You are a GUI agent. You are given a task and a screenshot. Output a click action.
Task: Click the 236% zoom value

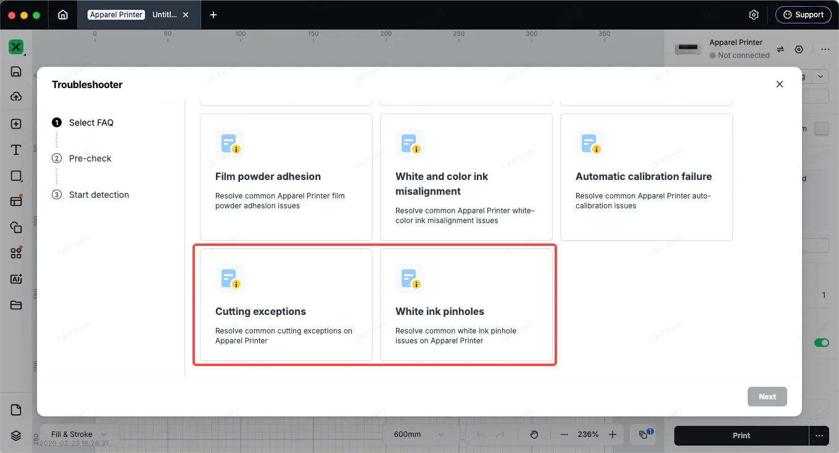pyautogui.click(x=588, y=435)
